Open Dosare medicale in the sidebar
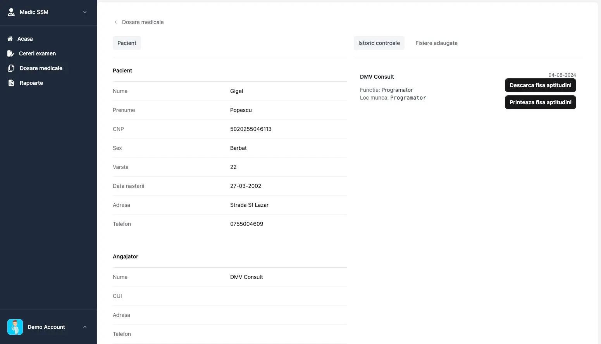601x344 pixels. tap(41, 68)
